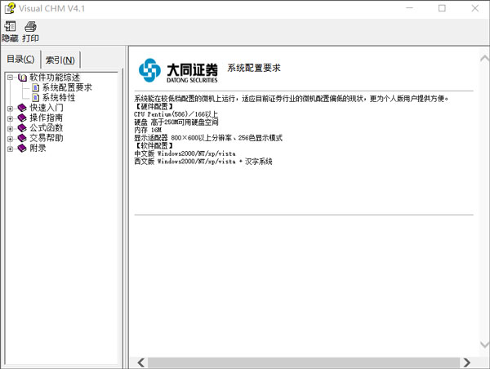Select the 操作指南 tree entry
The width and height of the screenshot is (490, 369).
[47, 118]
